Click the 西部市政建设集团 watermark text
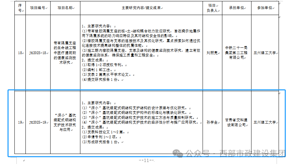This screenshot has width=295, height=165. click(252, 154)
